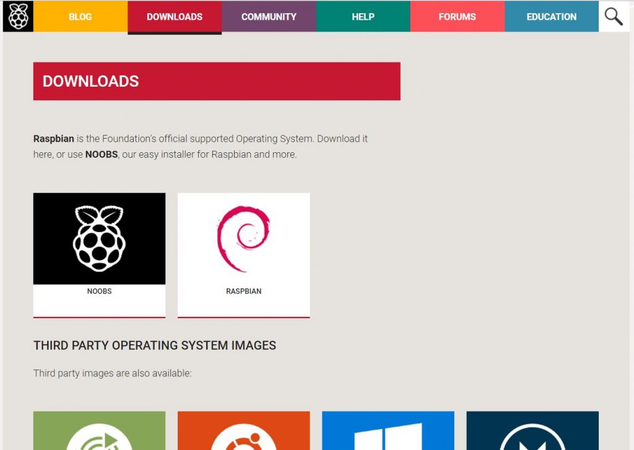Image resolution: width=634 pixels, height=450 pixels.
Task: Open the Education navigation tab
Action: point(551,17)
